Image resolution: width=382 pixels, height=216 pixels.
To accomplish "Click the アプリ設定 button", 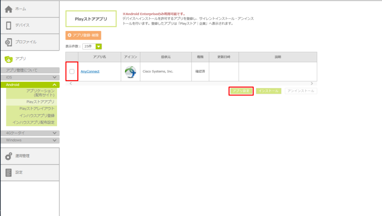I will (x=241, y=91).
